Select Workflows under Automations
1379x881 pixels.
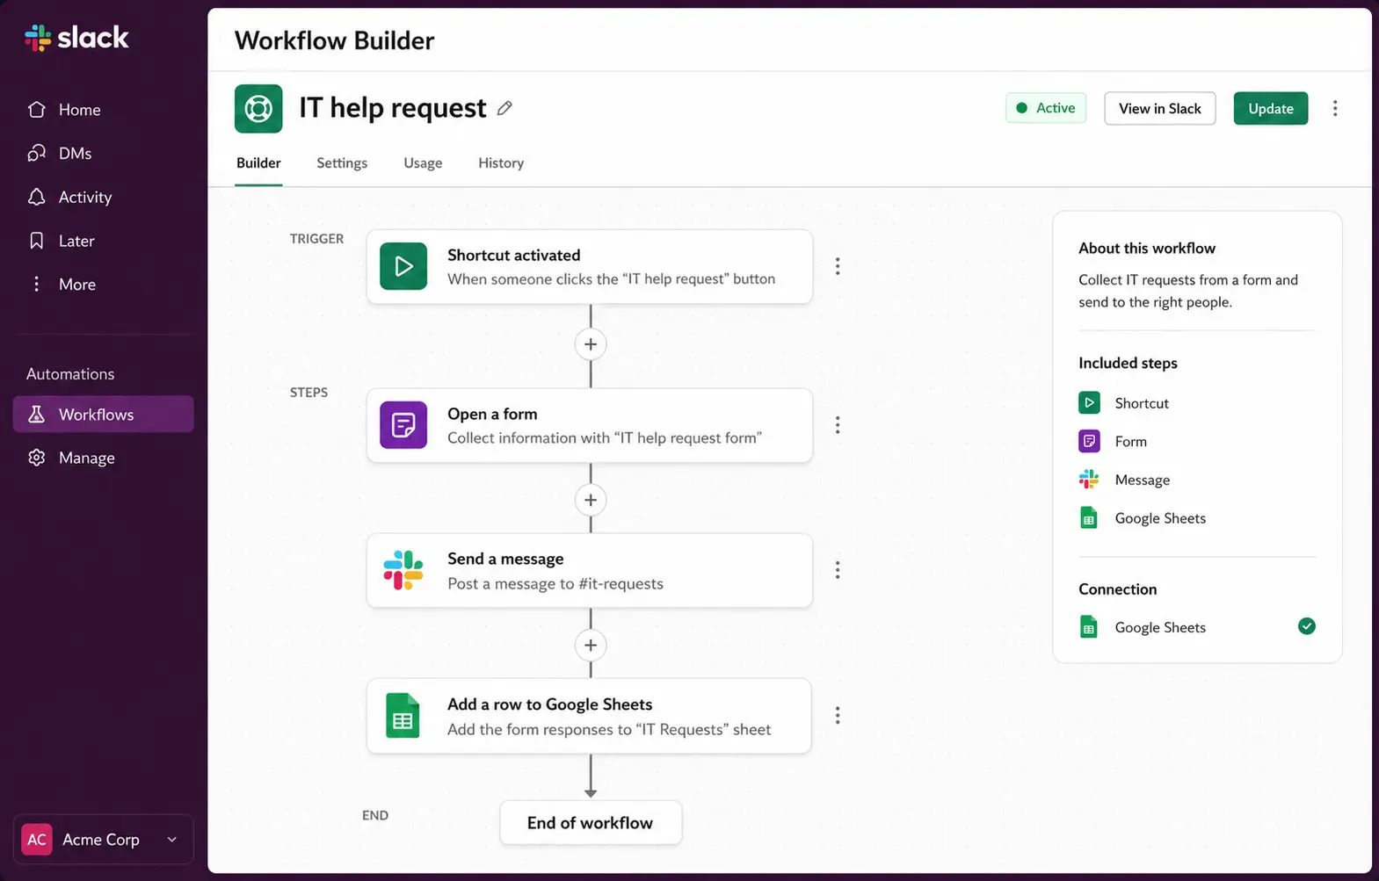[x=104, y=415]
